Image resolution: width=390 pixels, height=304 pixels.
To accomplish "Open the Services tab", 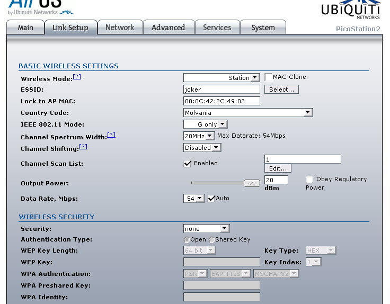I will (x=217, y=28).
